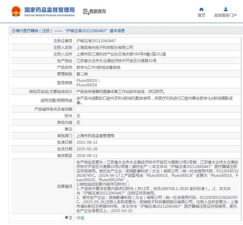Open 详情 link in the note row
Image resolution: width=243 pixels, height=225 pixels.
(x=80, y=218)
